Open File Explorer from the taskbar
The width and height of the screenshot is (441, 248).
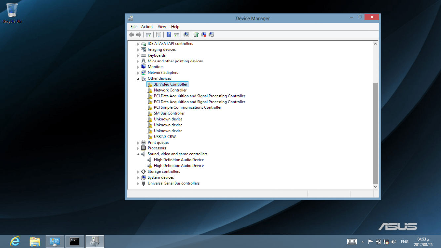(x=35, y=241)
